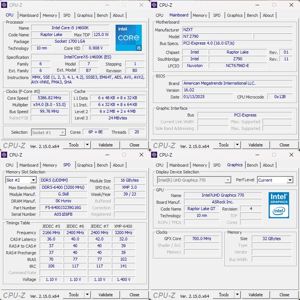Screen dimensions: 300x300
Task: Open Memory tab in the Mainboard window
Action: 200,15
